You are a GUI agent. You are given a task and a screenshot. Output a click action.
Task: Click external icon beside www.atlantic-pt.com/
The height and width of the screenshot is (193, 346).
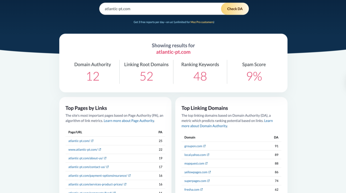click(100, 149)
